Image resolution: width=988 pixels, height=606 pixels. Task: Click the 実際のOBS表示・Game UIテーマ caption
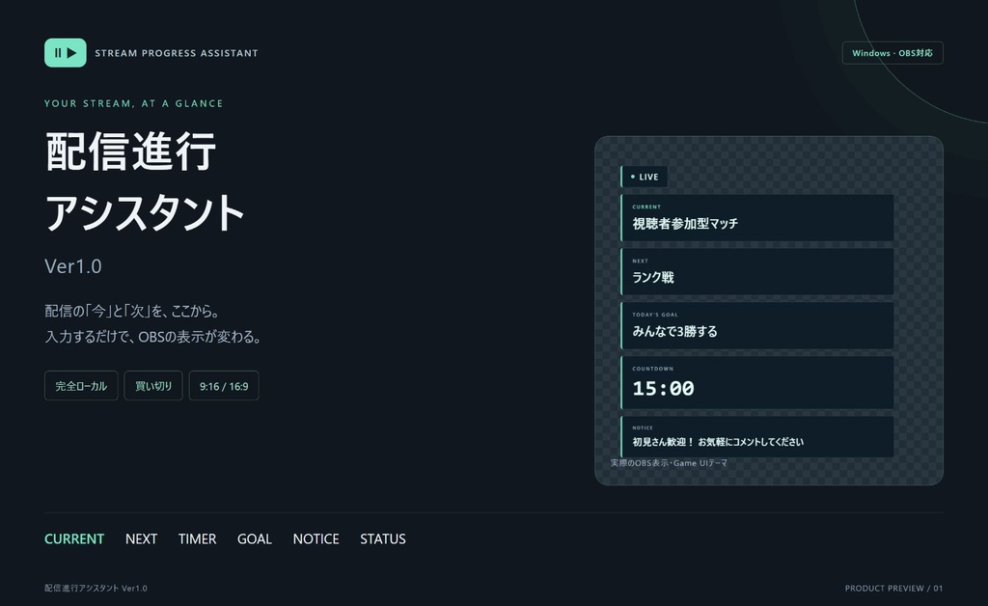pyautogui.click(x=670, y=463)
